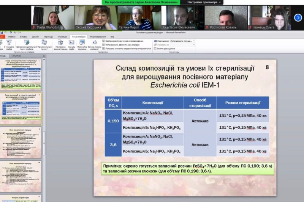Click the Save icon in quick access toolbar

[x=2, y=33]
